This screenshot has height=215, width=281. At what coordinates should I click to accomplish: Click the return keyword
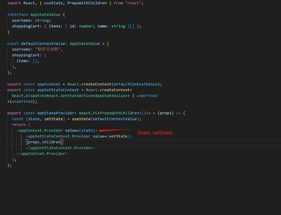coord(19,125)
